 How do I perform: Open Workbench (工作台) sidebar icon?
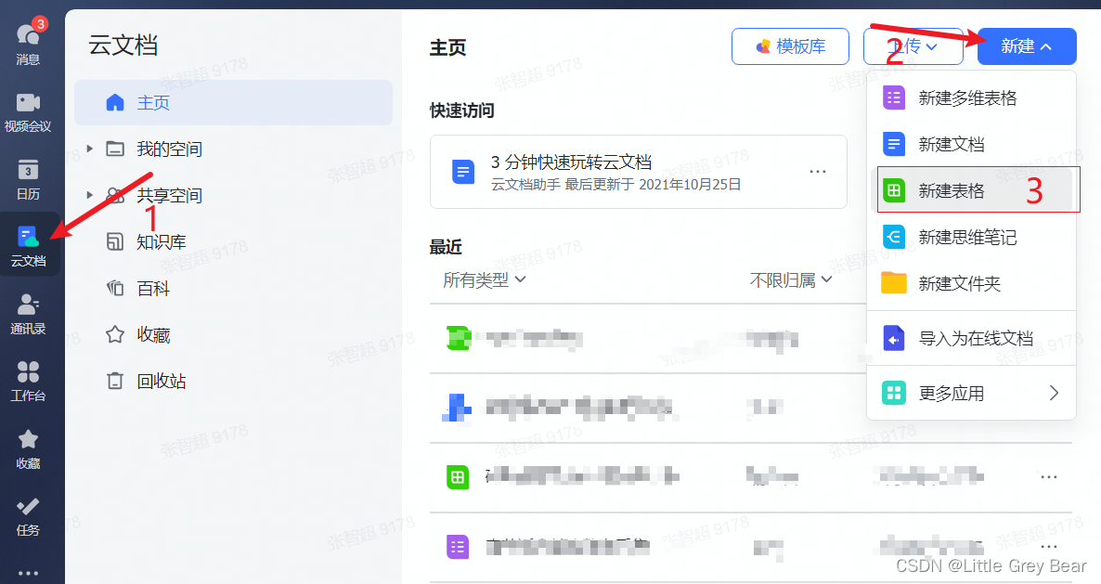click(28, 382)
